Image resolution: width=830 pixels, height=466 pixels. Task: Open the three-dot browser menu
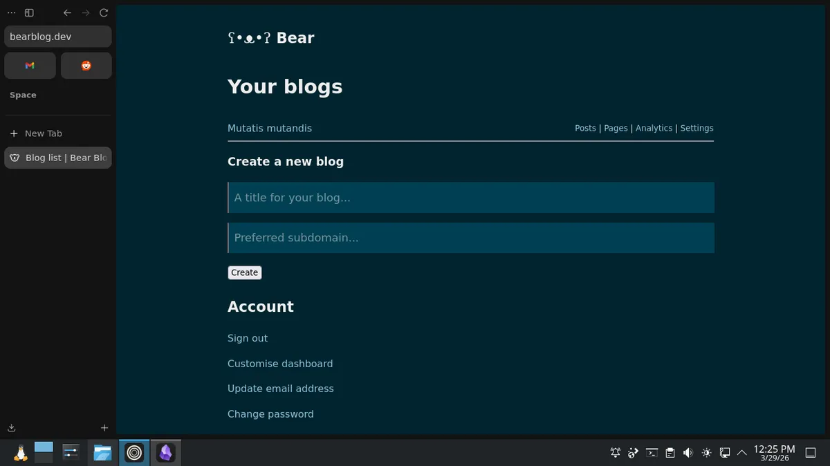point(11,12)
